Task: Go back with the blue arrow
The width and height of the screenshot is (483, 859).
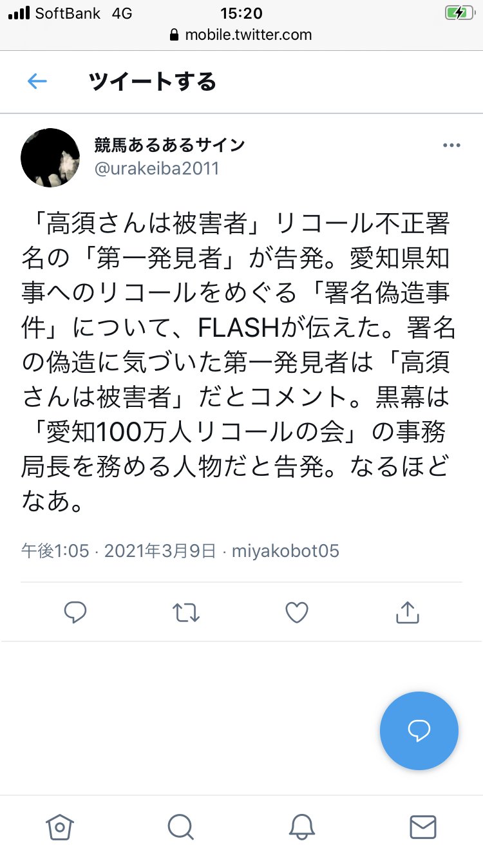Action: [37, 82]
